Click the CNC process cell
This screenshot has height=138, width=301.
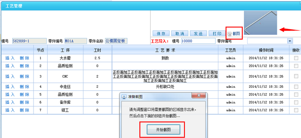65,76
